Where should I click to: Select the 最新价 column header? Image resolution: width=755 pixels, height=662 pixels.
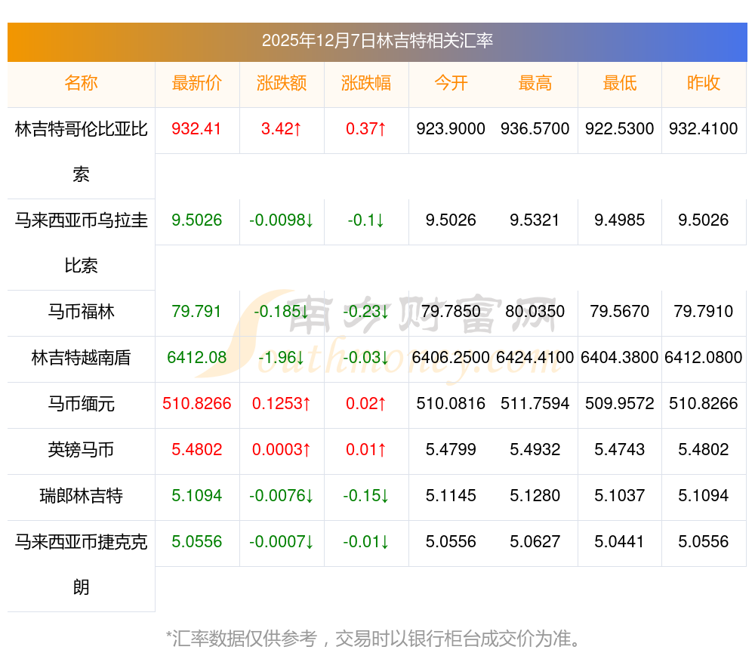(196, 84)
